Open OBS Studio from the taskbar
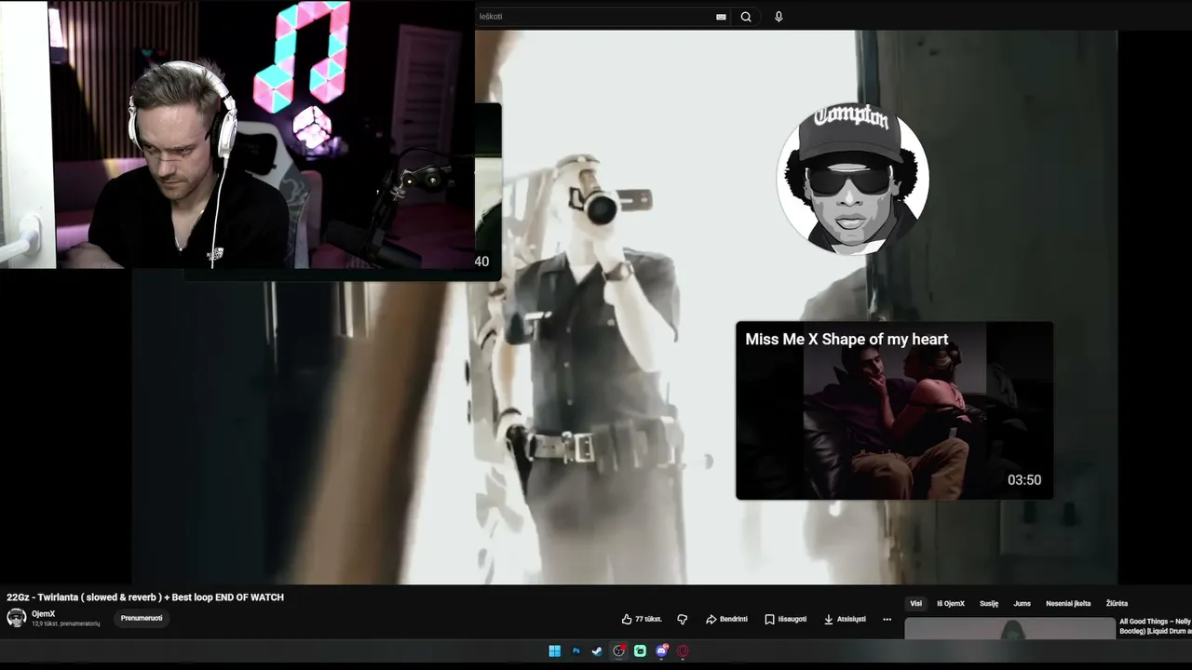This screenshot has height=670, width=1192. tap(618, 651)
